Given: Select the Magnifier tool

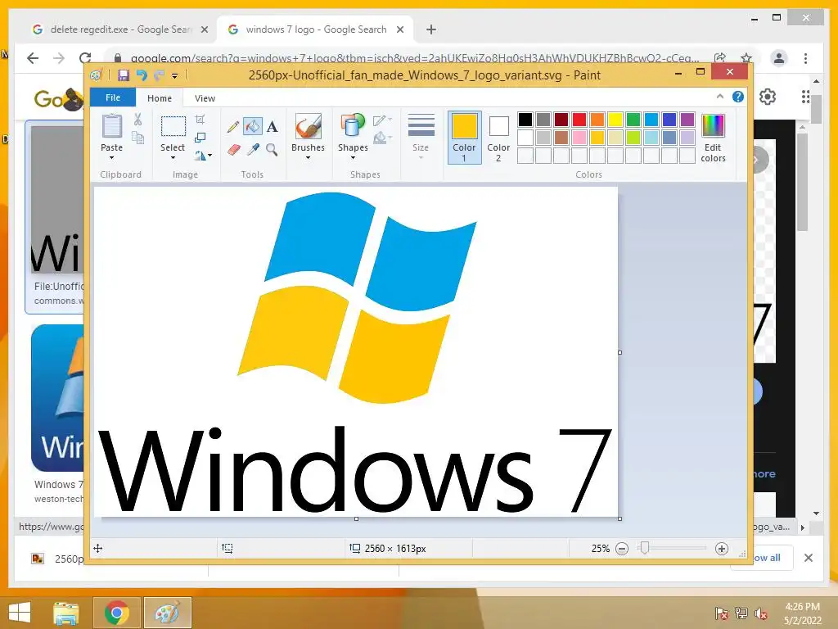Looking at the screenshot, I should click(x=272, y=150).
